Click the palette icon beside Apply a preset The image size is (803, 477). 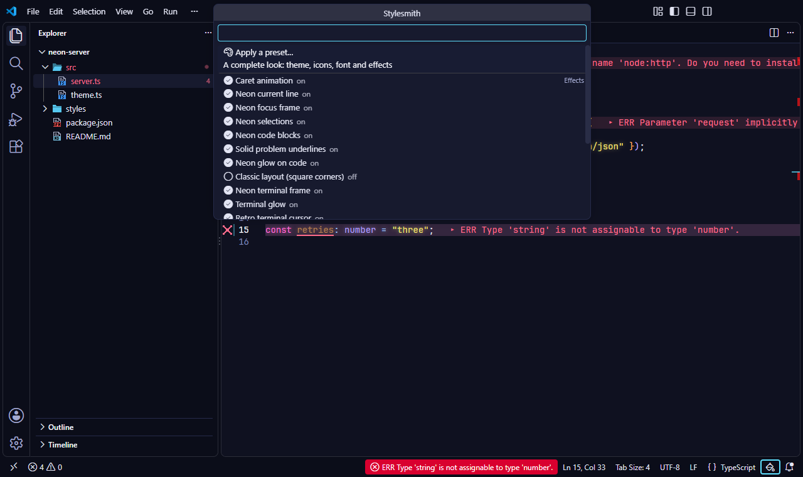[x=228, y=53]
